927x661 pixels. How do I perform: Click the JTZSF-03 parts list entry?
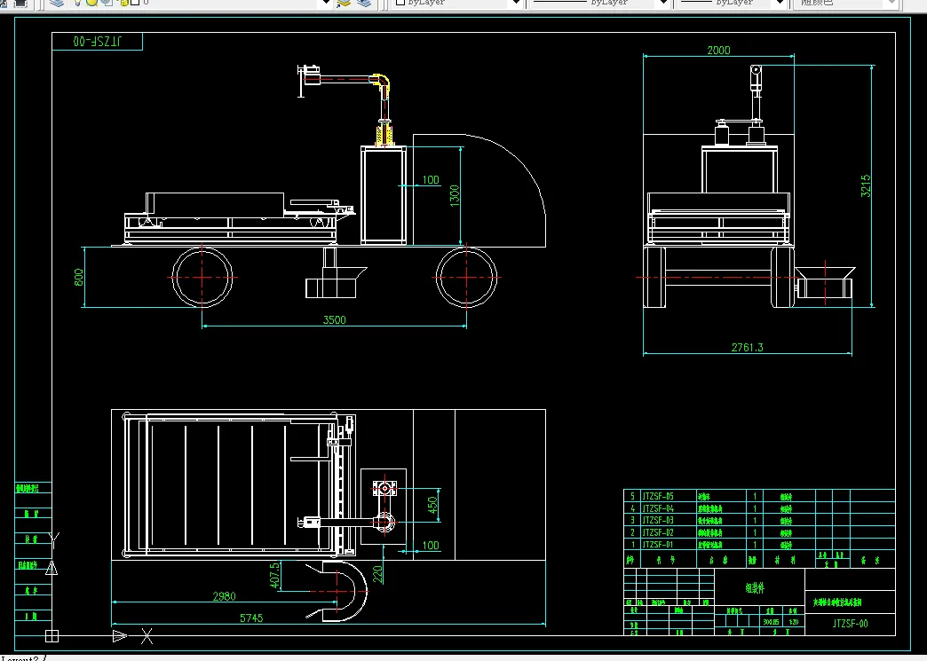[x=658, y=521]
